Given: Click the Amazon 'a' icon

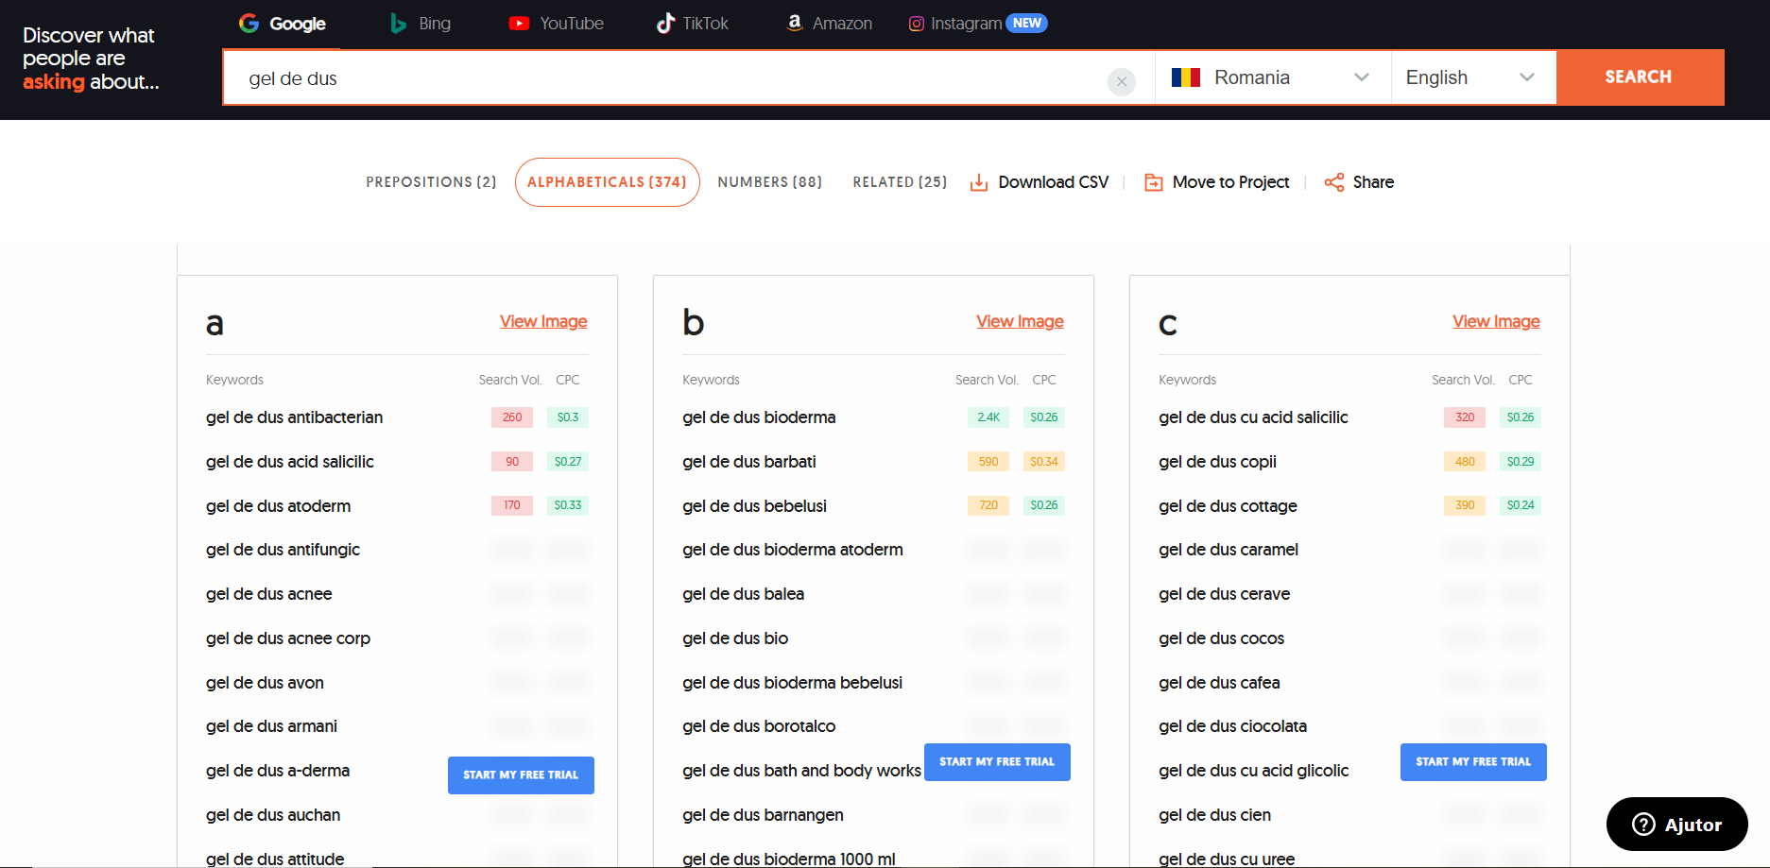Looking at the screenshot, I should pos(795,23).
